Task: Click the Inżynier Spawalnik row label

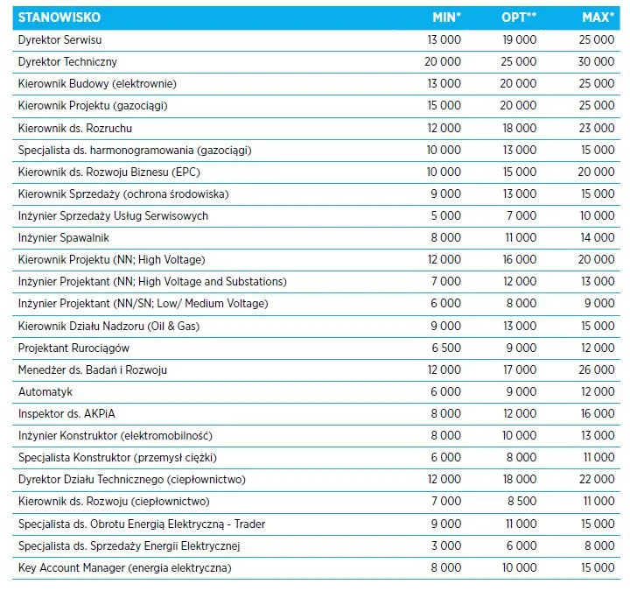Action: (x=64, y=237)
